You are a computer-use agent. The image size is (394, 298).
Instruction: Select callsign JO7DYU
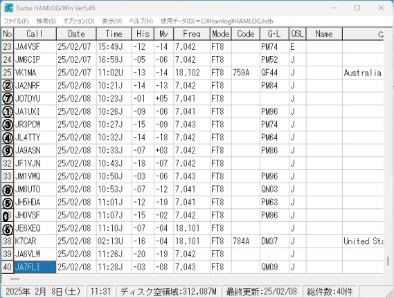tap(28, 99)
